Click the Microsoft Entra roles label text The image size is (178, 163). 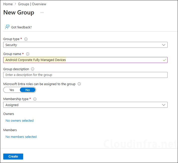[39, 84]
